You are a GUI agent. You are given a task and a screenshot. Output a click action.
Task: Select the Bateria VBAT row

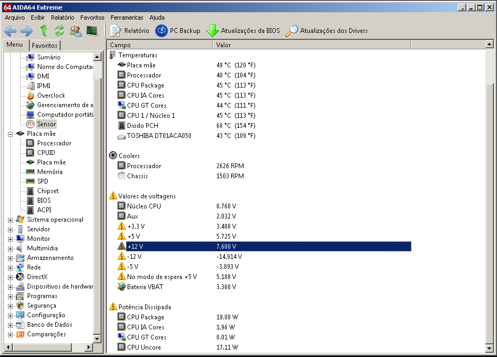coord(260,287)
